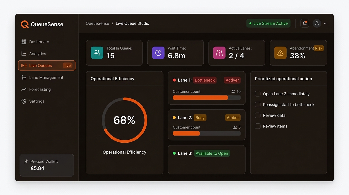Viewport: 349px width, 195px height.
Task: Click the Live Stream Active status pill
Action: (x=268, y=23)
